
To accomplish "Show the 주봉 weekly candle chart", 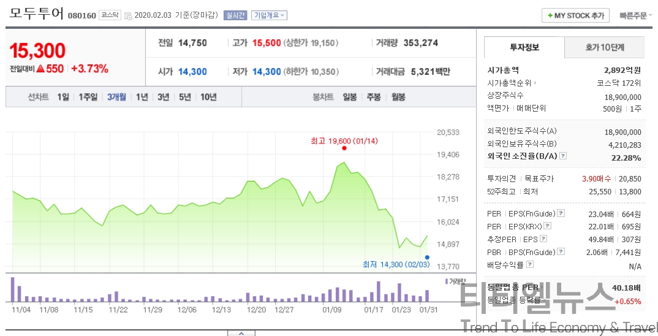I will 374,97.
